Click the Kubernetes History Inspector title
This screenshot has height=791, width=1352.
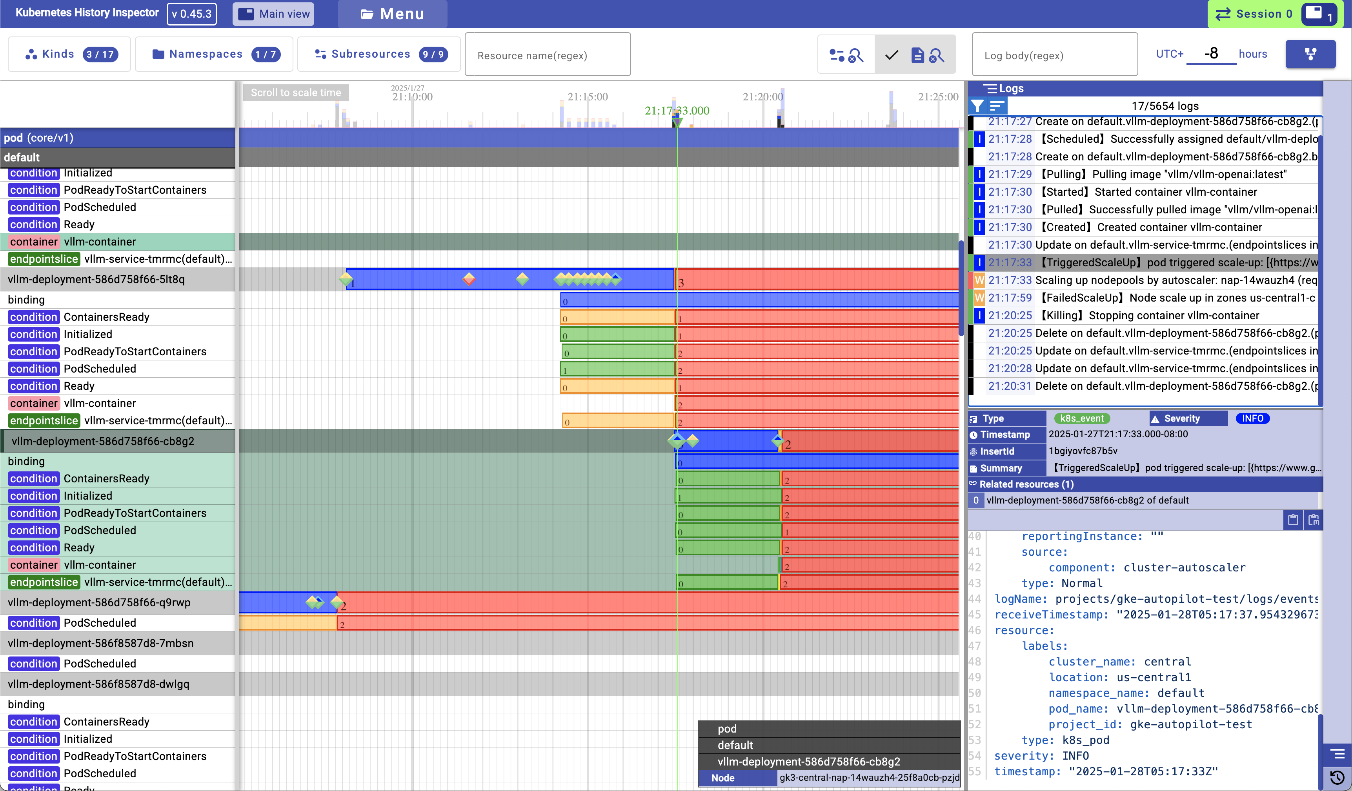[87, 13]
